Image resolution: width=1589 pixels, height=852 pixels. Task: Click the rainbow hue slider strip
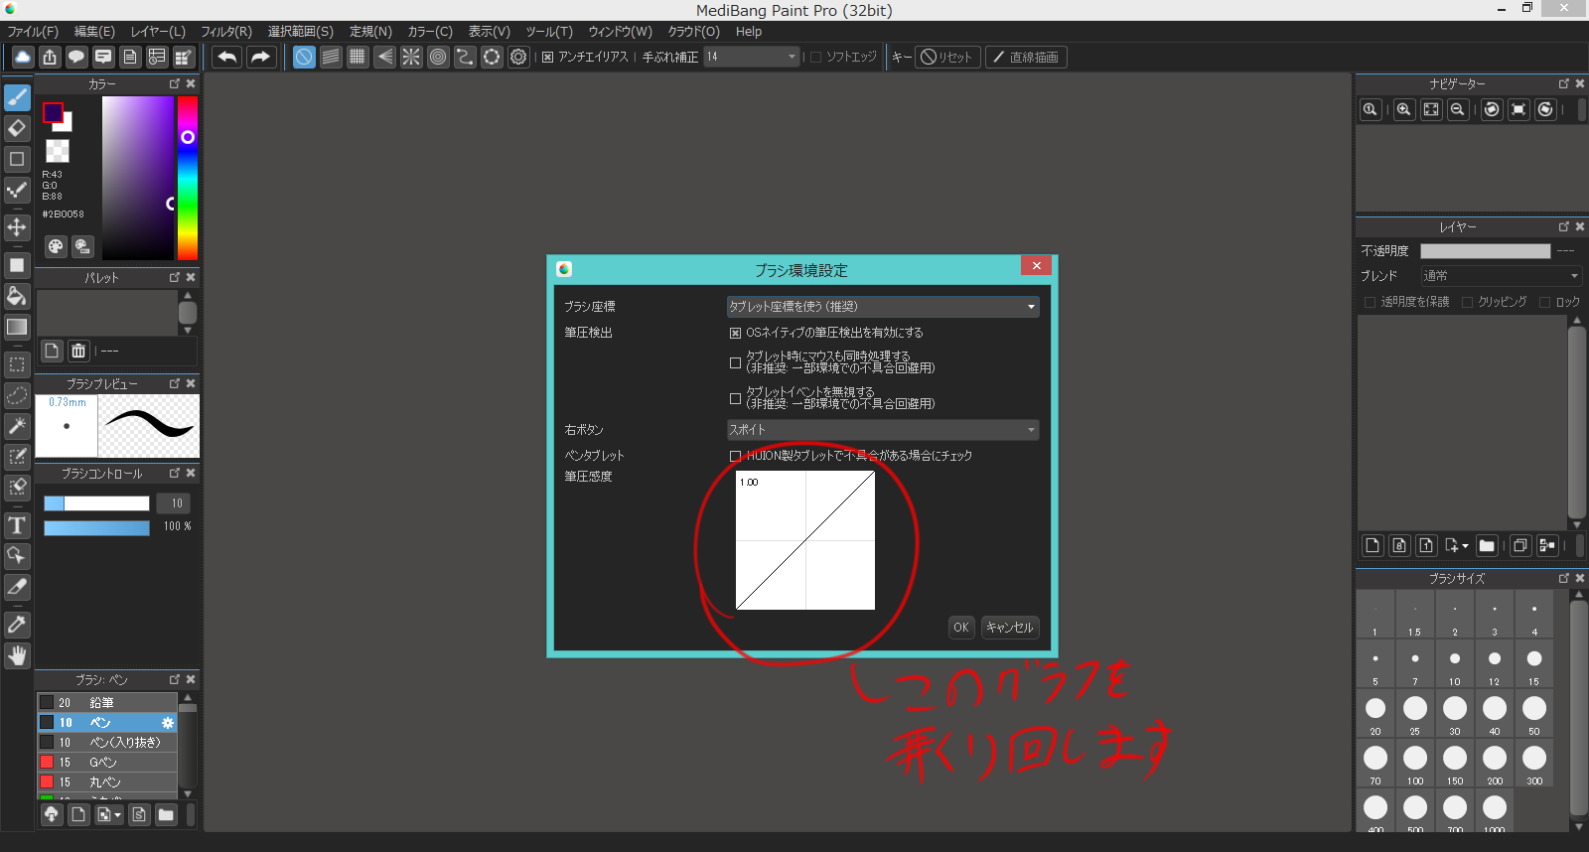[188, 179]
